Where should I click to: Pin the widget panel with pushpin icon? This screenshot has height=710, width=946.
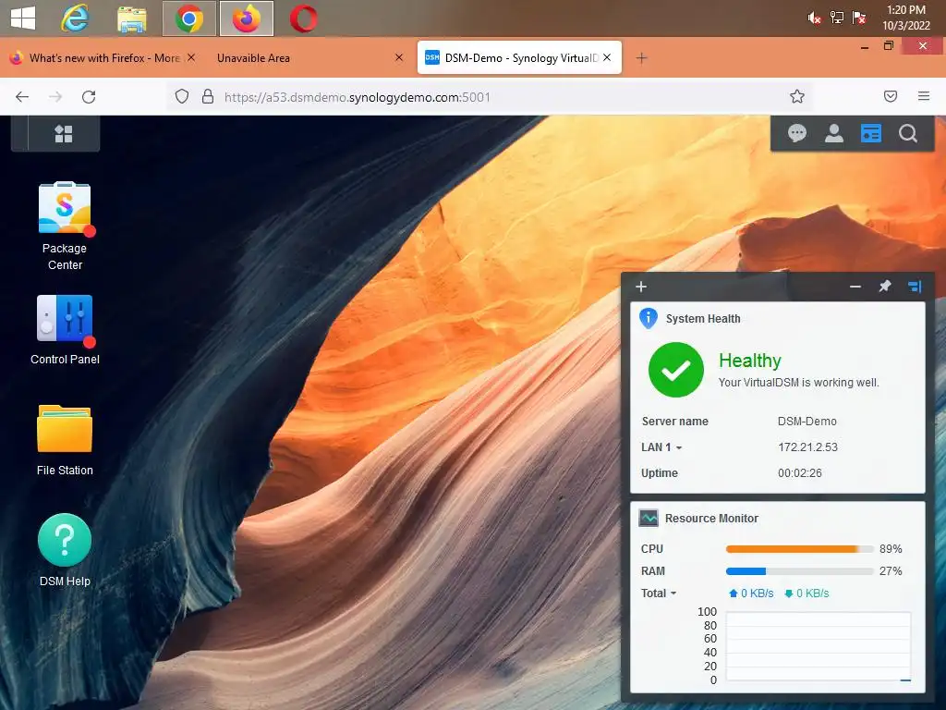884,287
